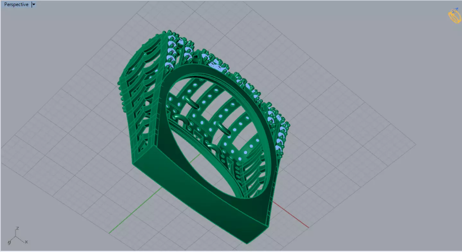462x252 pixels.
Task: Click the gold ring icon in corner
Action: [455, 16]
